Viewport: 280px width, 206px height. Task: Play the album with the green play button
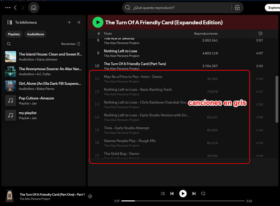click(98, 22)
